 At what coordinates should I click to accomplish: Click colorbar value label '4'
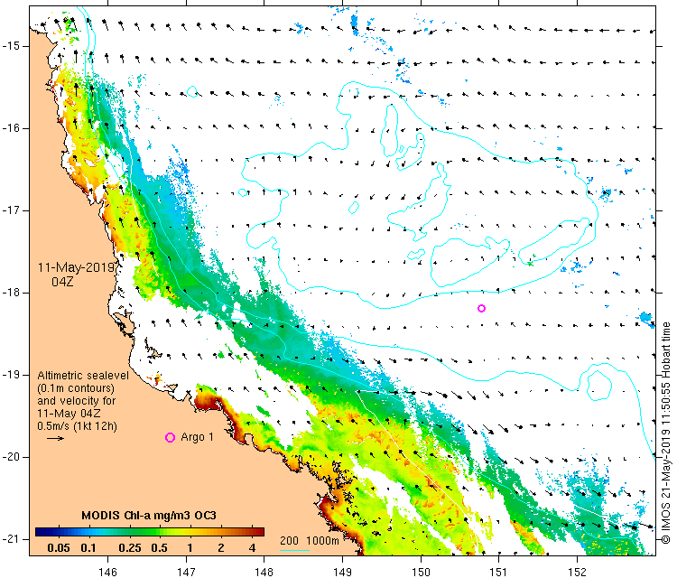point(253,548)
